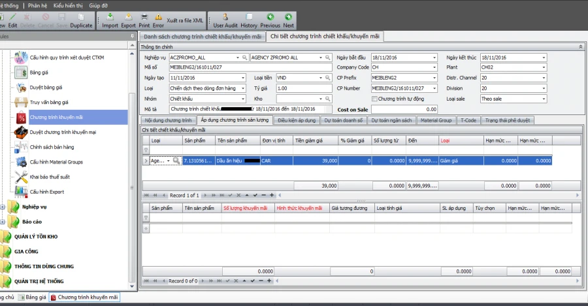Open Loại sale dropdown
588x306 pixels.
coord(544,99)
